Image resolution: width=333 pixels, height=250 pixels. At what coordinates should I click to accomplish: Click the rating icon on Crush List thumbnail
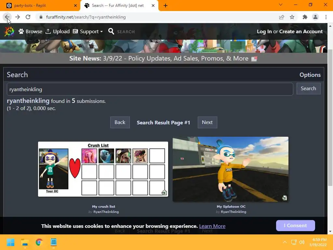click(164, 193)
